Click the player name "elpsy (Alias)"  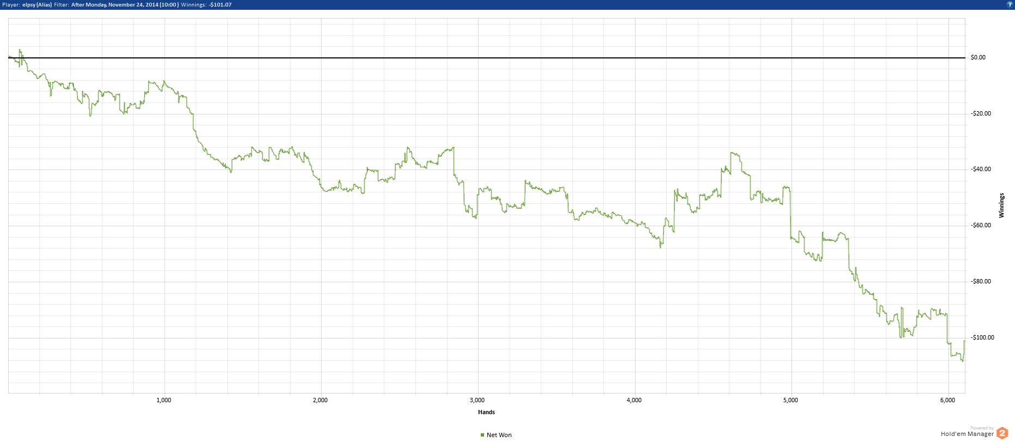click(x=37, y=4)
